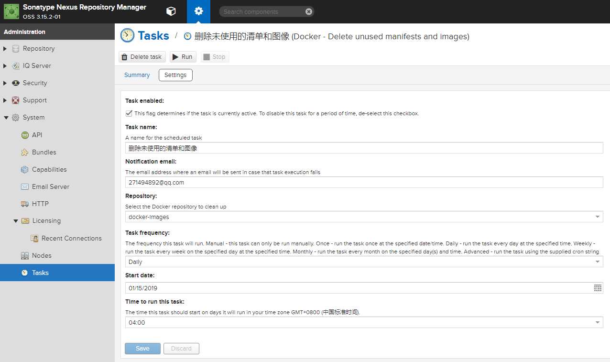Expand the Repository tree node
Image resolution: width=610 pixels, height=362 pixels.
(5, 49)
